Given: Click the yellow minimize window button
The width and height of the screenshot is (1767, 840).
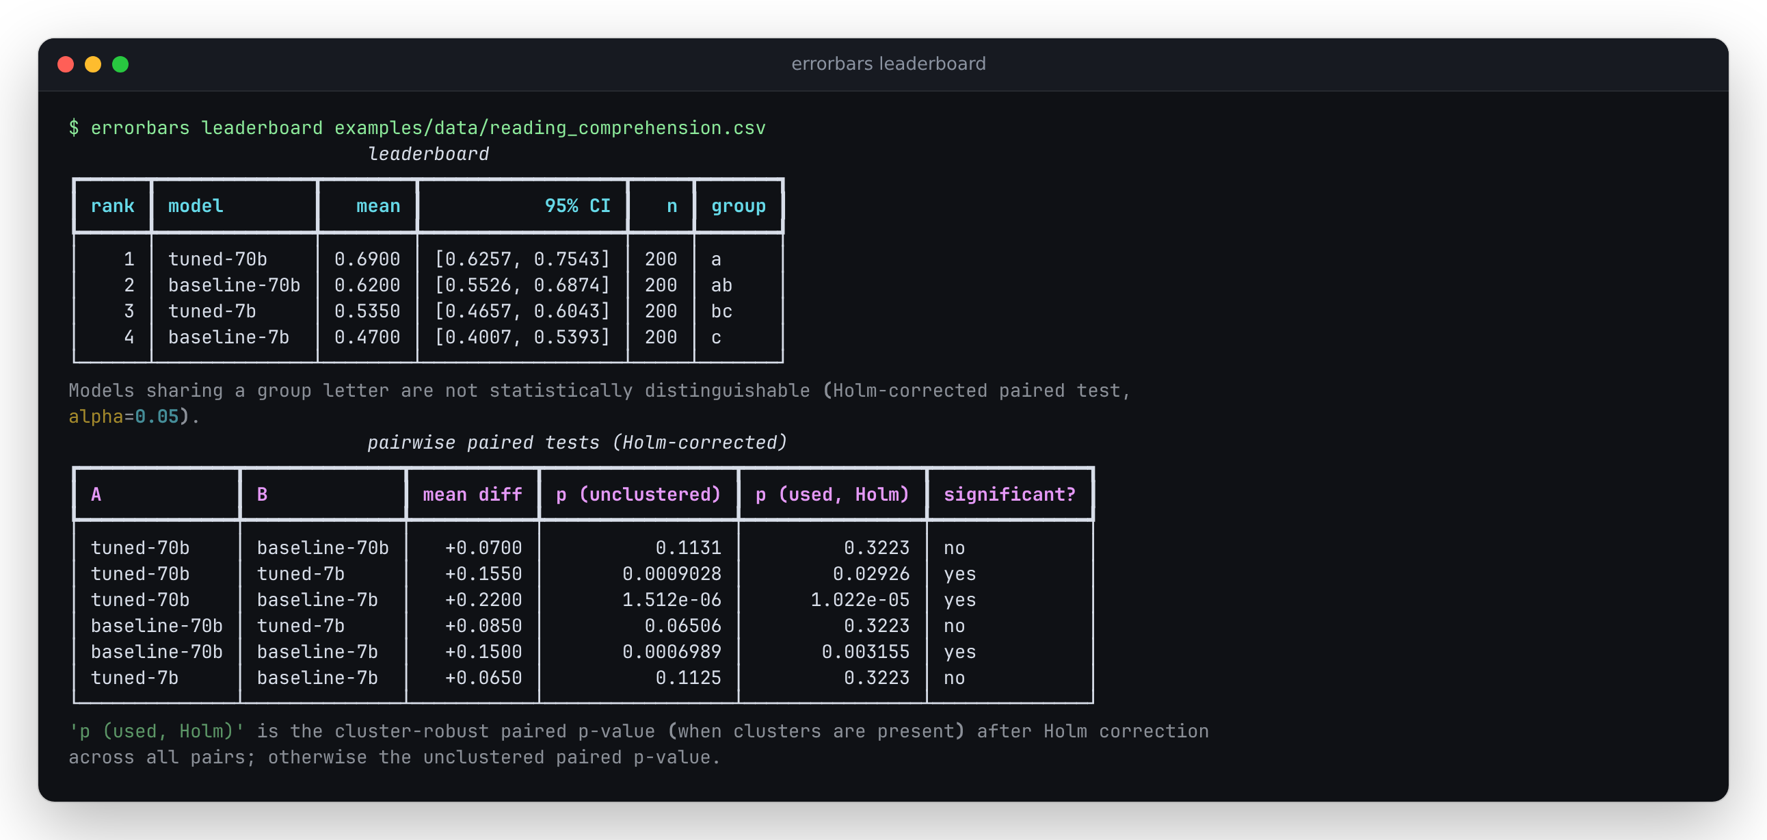Looking at the screenshot, I should point(93,64).
